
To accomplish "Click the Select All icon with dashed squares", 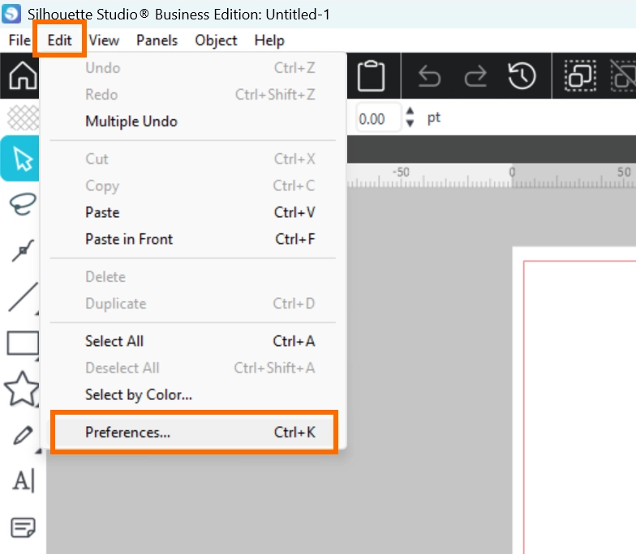I will pyautogui.click(x=580, y=76).
